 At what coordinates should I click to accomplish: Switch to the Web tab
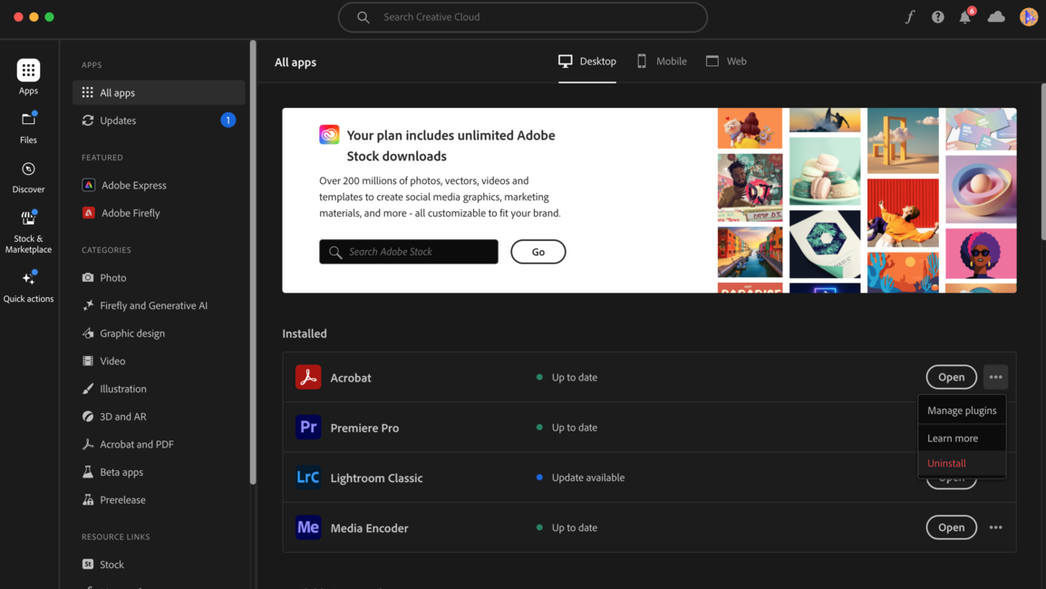click(x=726, y=62)
